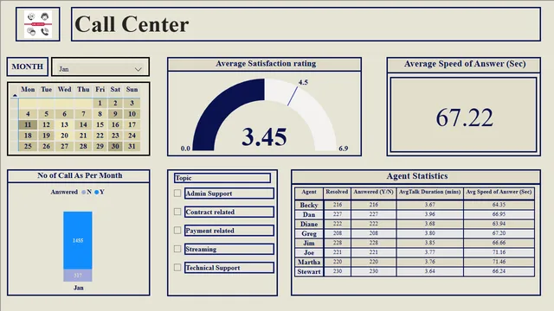Click the MONTH label box

pyautogui.click(x=28, y=67)
